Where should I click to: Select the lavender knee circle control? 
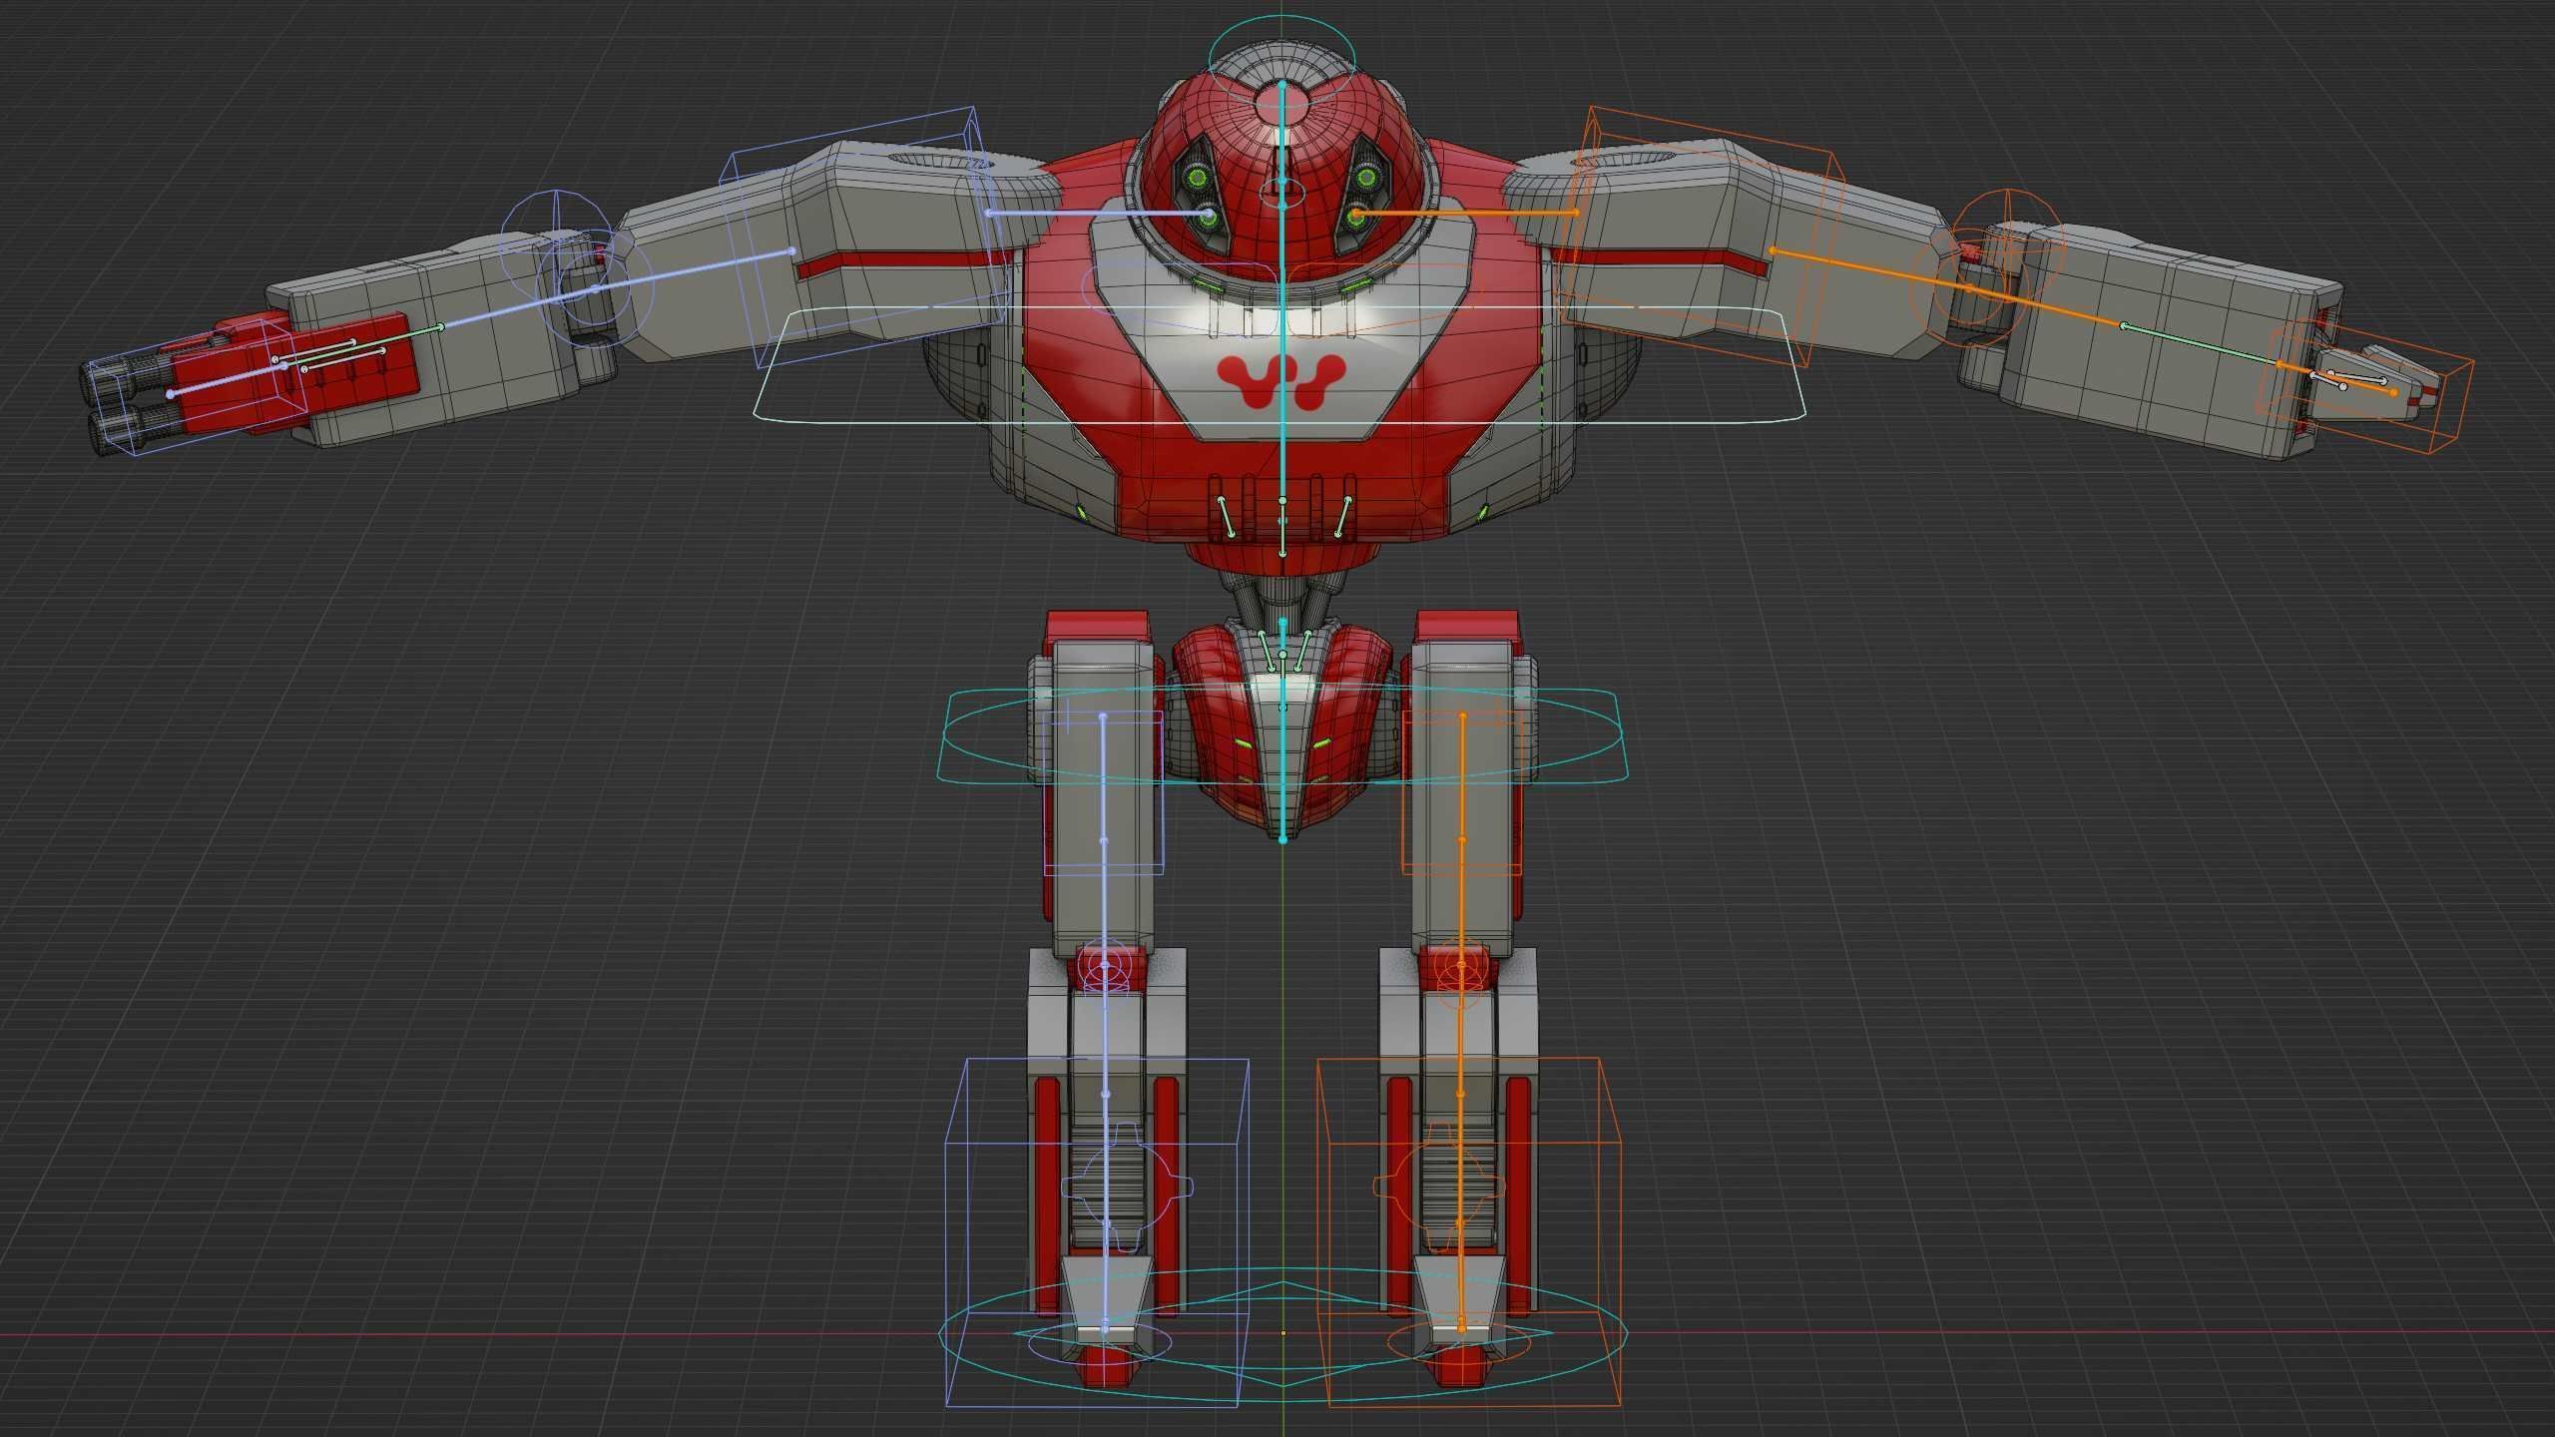[1106, 967]
